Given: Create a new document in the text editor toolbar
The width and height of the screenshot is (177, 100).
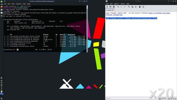Looking at the screenshot, I should (107, 7).
